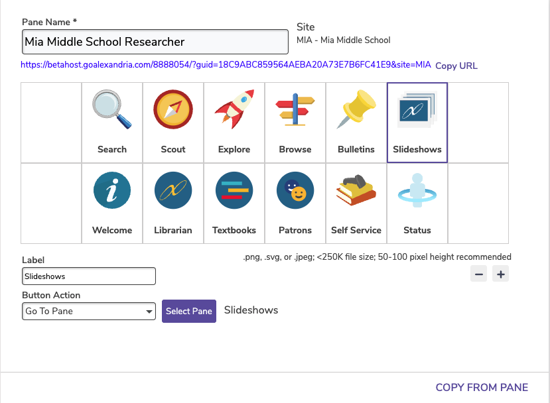Click the Patrons faces icon
Image resolution: width=550 pixels, height=403 pixels.
[x=295, y=192]
